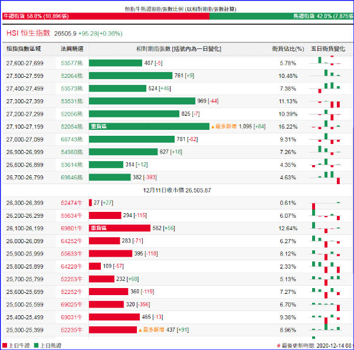
Task: Click the five-day sparkline in the 27,600-27,699 row
Action: pos(326,61)
